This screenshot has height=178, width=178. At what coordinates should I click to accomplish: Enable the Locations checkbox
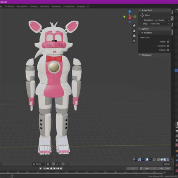coord(168,46)
